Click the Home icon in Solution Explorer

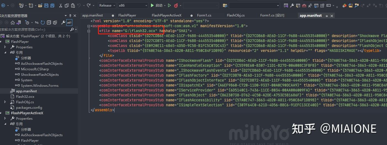[12, 23]
